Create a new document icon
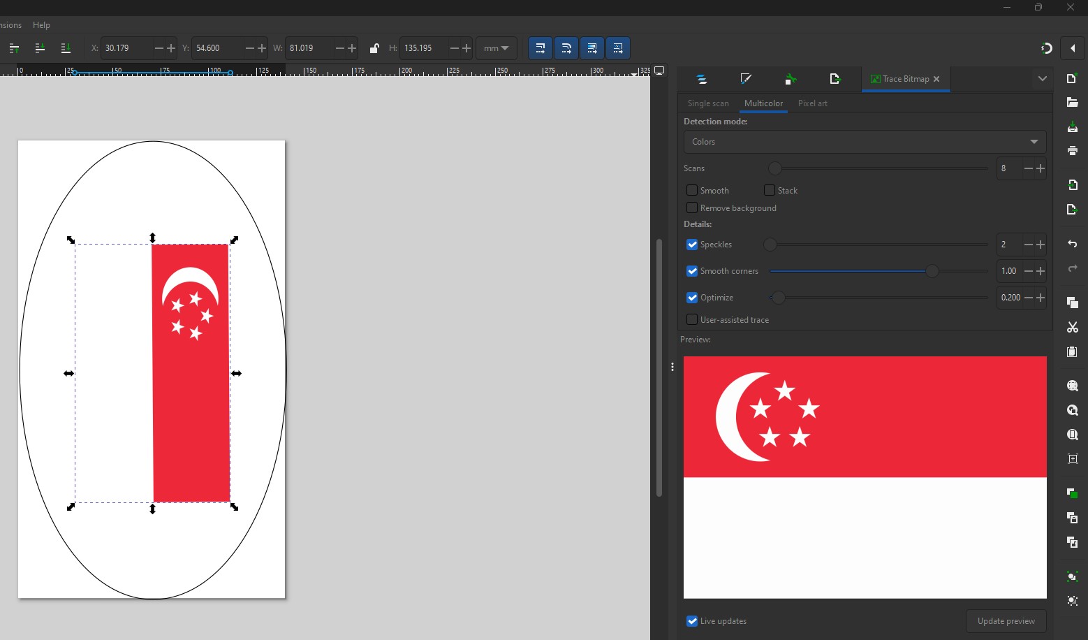The image size is (1088, 640). click(1072, 78)
